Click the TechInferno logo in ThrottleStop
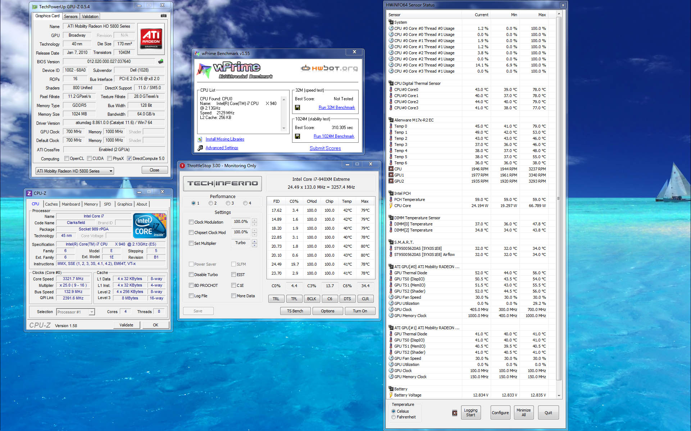This screenshot has height=431, width=691. (x=222, y=183)
